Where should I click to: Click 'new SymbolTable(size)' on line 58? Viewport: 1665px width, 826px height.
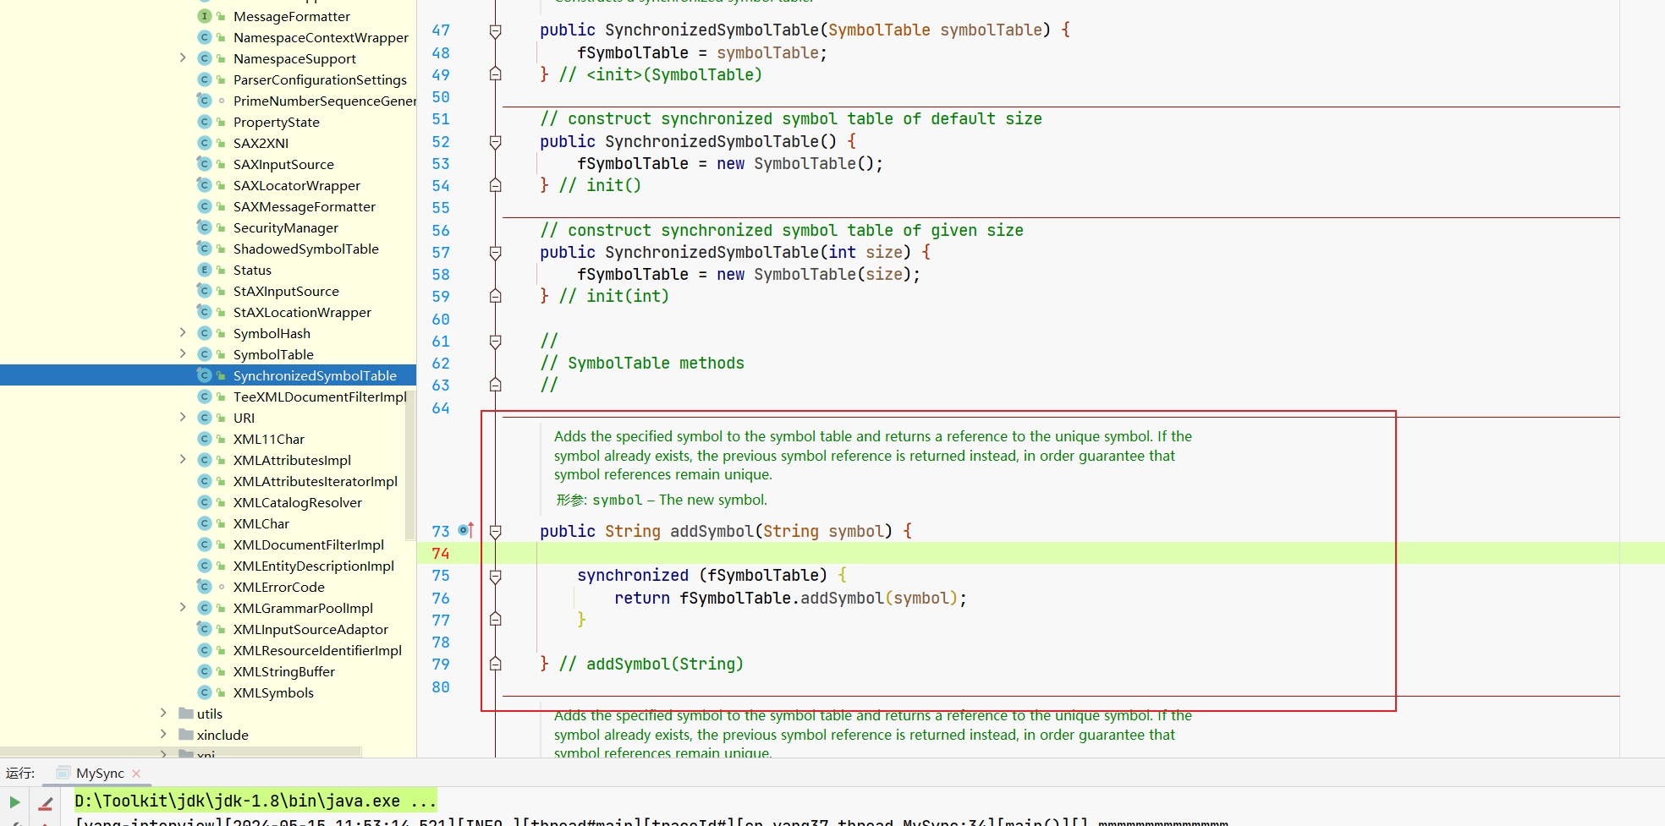[x=813, y=274]
